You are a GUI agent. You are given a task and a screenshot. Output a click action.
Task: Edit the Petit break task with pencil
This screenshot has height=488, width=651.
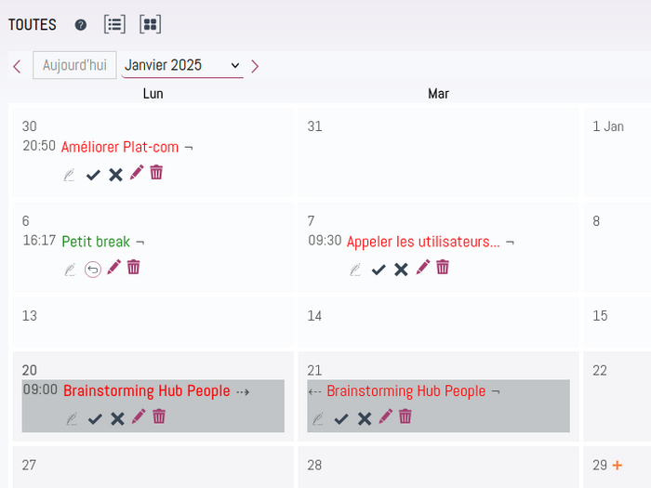pos(113,268)
